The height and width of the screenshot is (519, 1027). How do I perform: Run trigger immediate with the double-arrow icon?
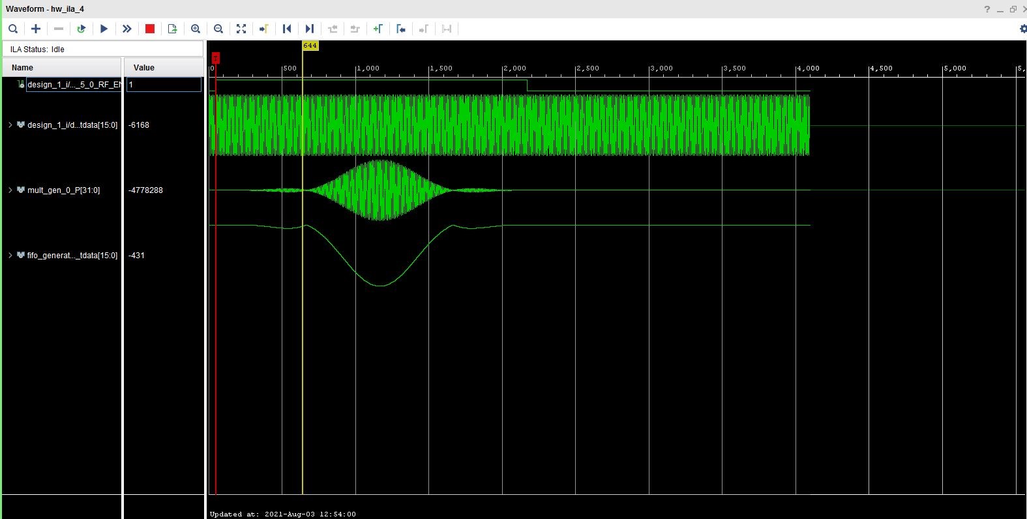127,29
